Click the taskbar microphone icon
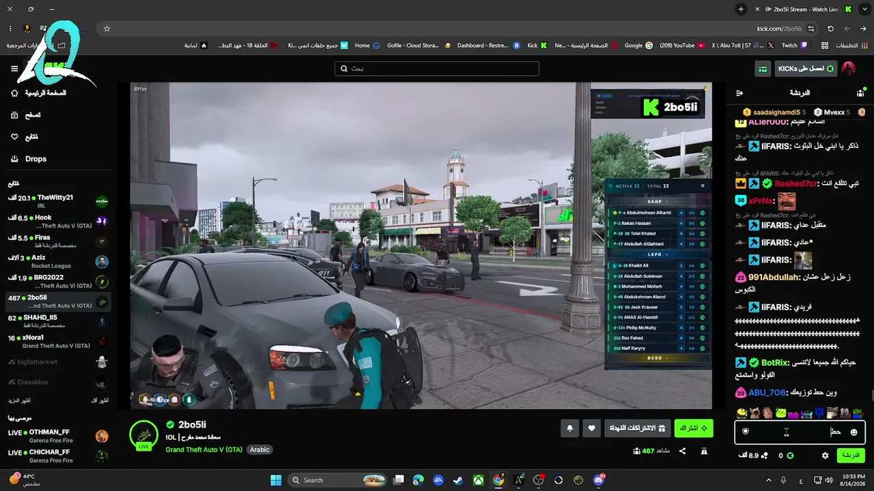The height and width of the screenshot is (491, 874). tap(783, 480)
